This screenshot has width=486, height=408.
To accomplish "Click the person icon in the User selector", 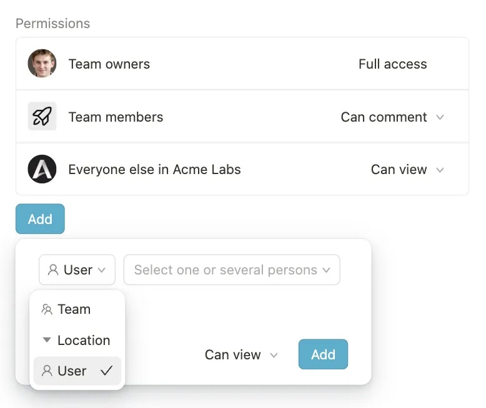I will point(53,270).
